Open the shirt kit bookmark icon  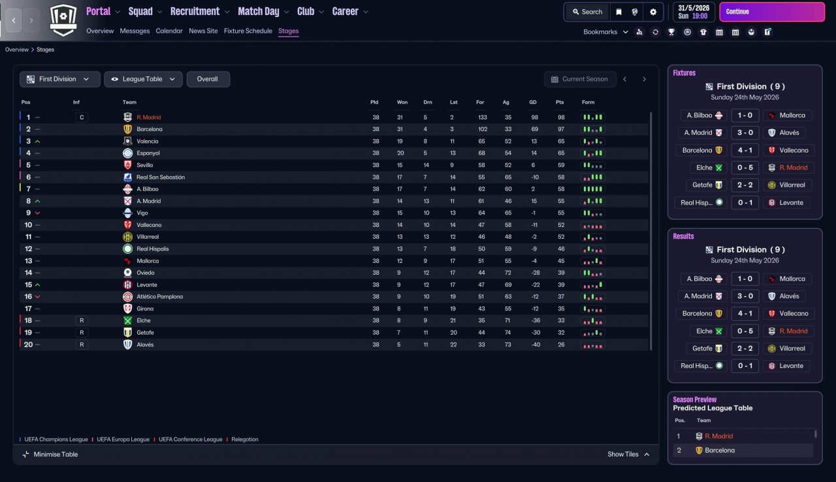pyautogui.click(x=703, y=32)
